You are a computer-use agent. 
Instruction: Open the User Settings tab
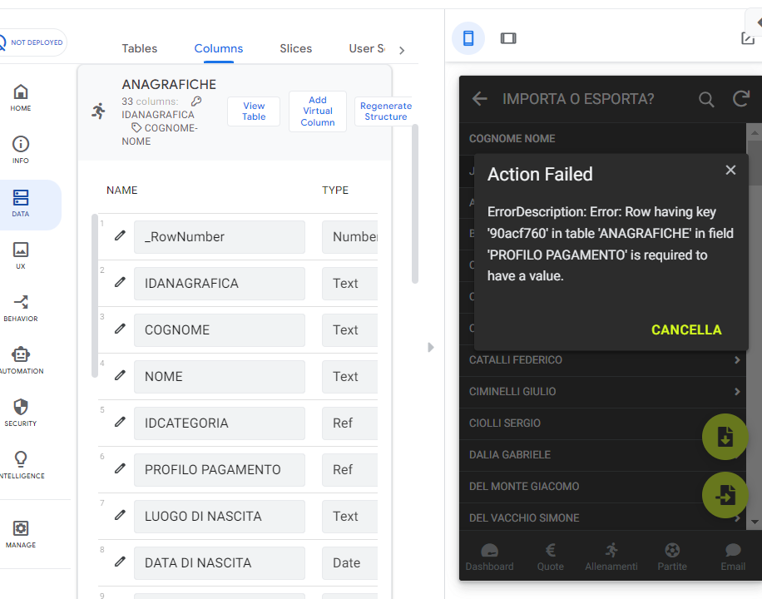point(367,48)
